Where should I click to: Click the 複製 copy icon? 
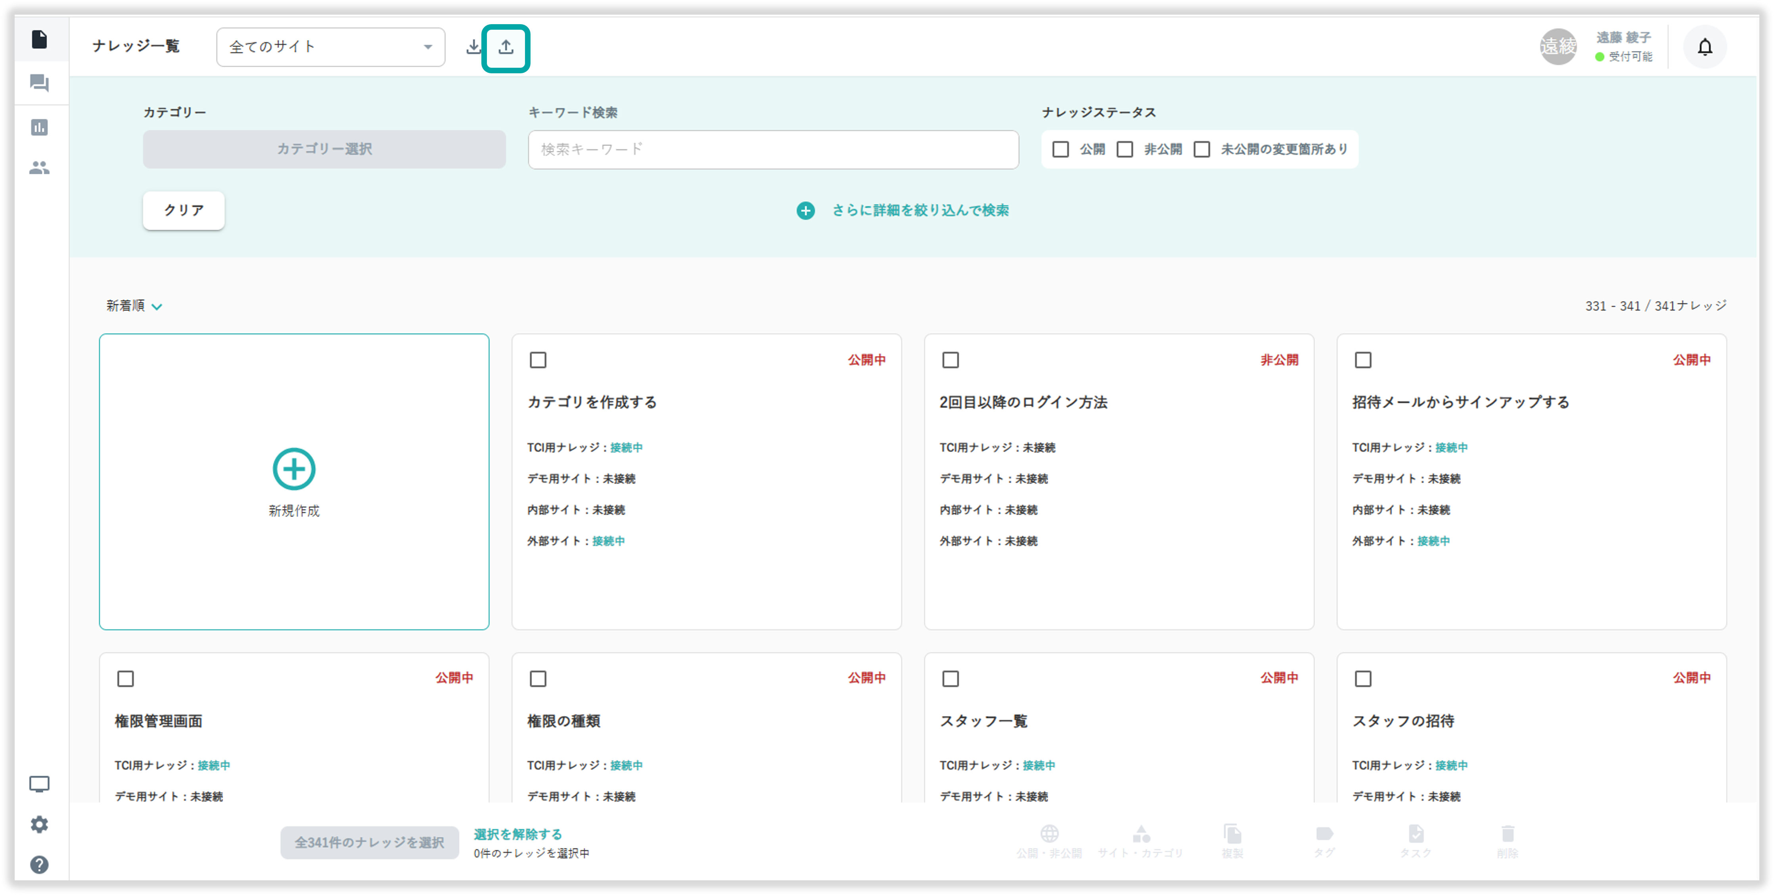pos(1232,834)
